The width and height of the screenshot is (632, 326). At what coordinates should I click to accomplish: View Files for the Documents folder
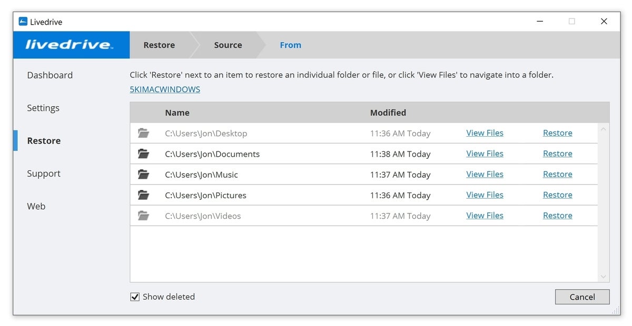click(485, 154)
